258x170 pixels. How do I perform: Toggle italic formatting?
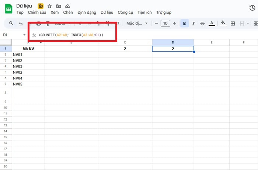tap(193, 23)
